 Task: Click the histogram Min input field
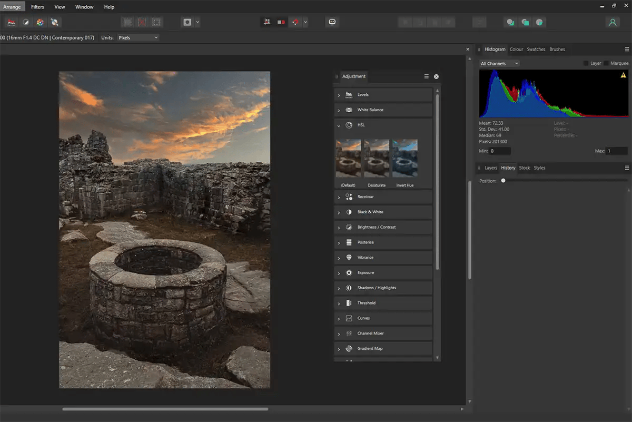tap(500, 151)
